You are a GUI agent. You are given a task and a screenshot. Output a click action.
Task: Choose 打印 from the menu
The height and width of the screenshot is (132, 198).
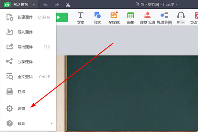pyautogui.click(x=28, y=92)
